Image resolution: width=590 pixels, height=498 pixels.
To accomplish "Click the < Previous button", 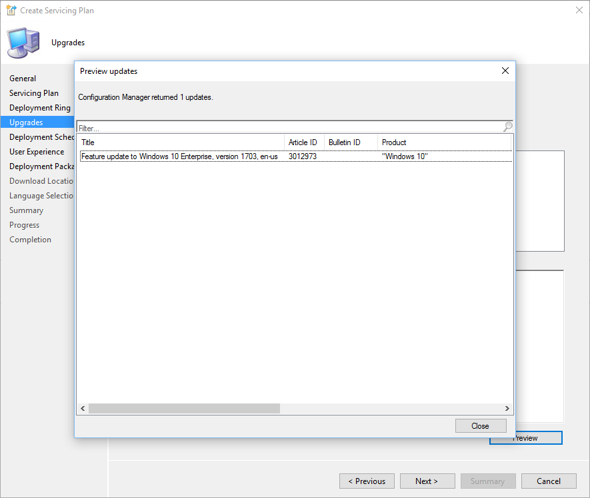I will 367,481.
